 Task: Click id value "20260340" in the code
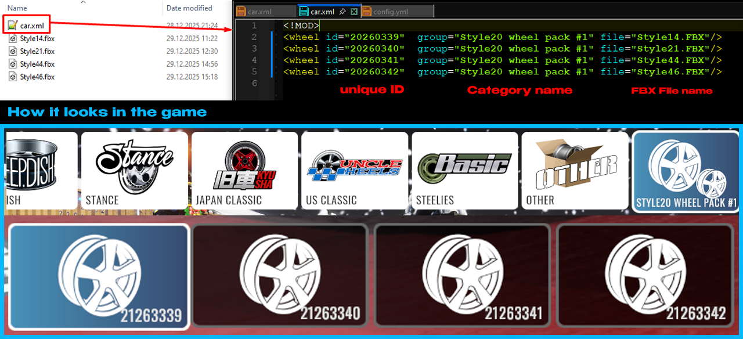[x=374, y=49]
